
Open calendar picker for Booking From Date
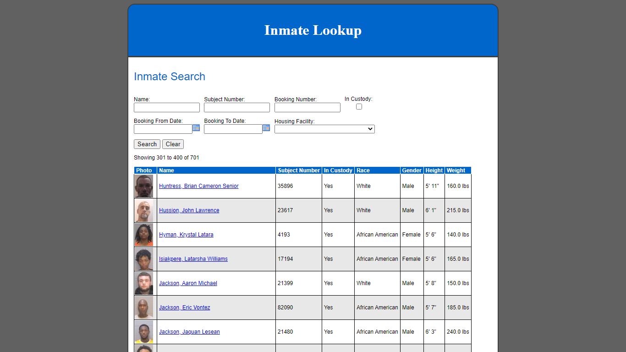coord(196,128)
